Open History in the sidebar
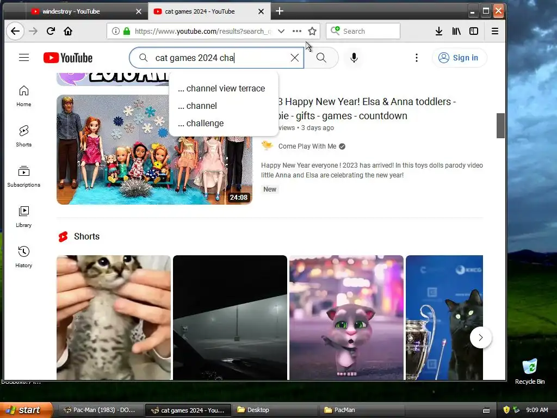Screen dimensions: 557x418 pyautogui.click(x=24, y=257)
